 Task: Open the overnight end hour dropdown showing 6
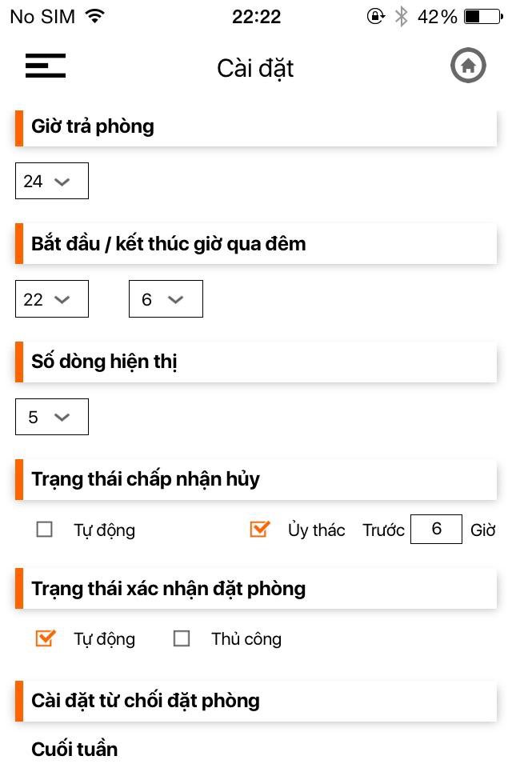point(166,299)
